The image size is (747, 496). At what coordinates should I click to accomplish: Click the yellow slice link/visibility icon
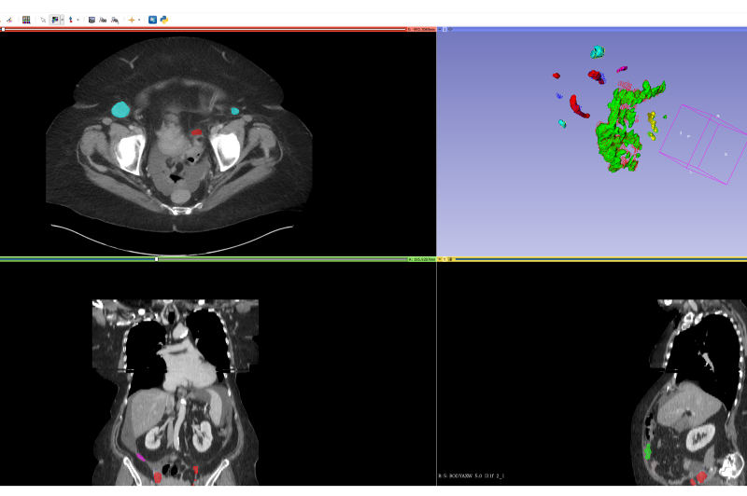[x=450, y=259]
